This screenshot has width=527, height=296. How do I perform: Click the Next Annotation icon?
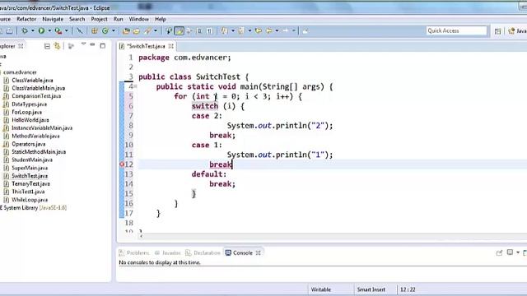coord(224,31)
